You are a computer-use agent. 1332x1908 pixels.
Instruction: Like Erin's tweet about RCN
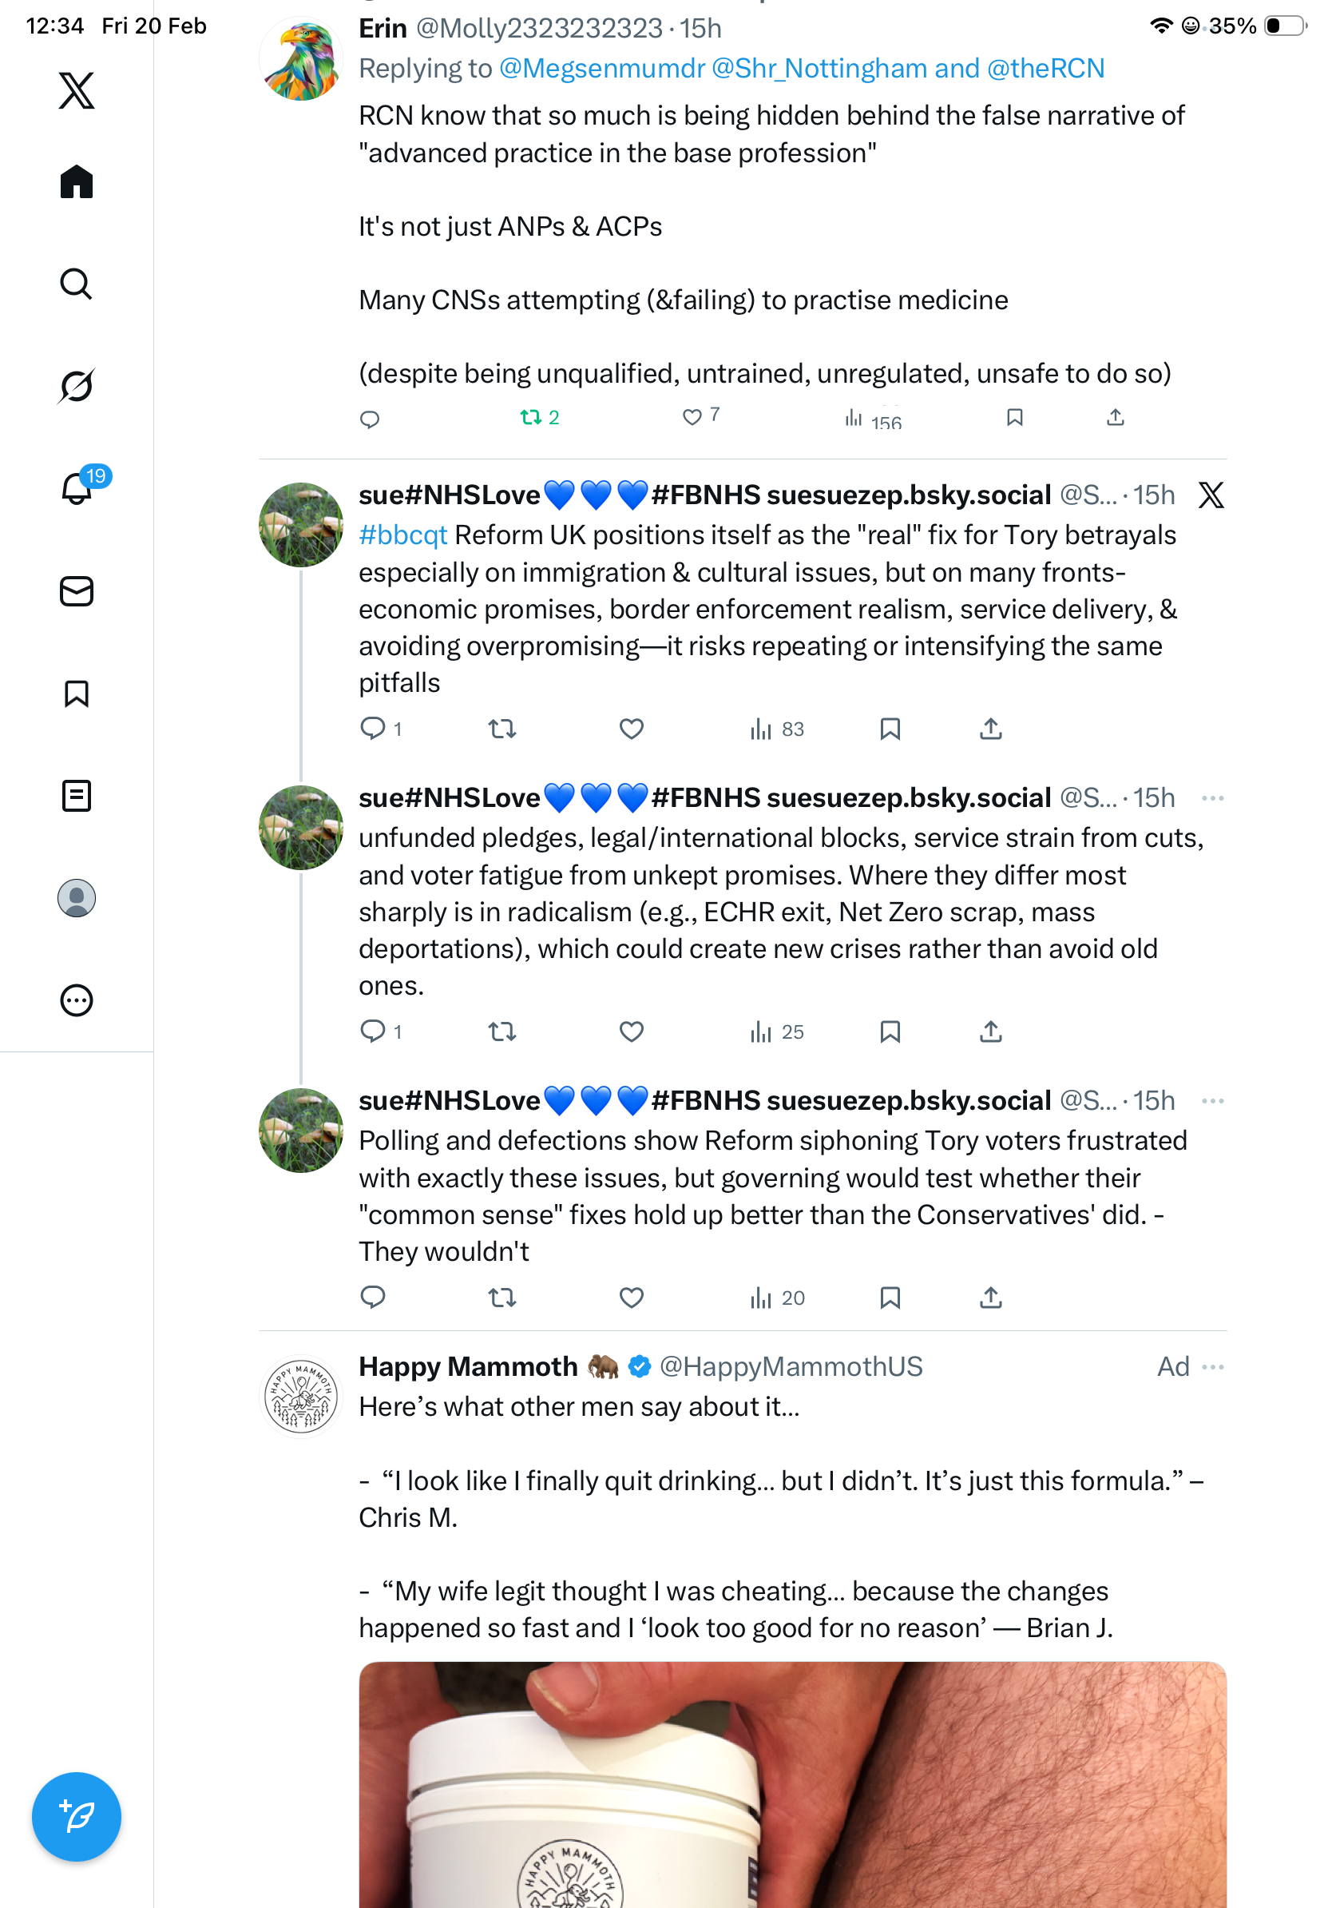click(x=691, y=417)
